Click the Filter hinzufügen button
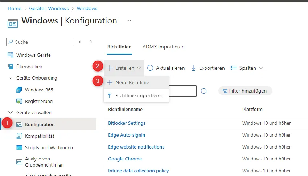This screenshot has height=176, width=308. pyautogui.click(x=245, y=91)
